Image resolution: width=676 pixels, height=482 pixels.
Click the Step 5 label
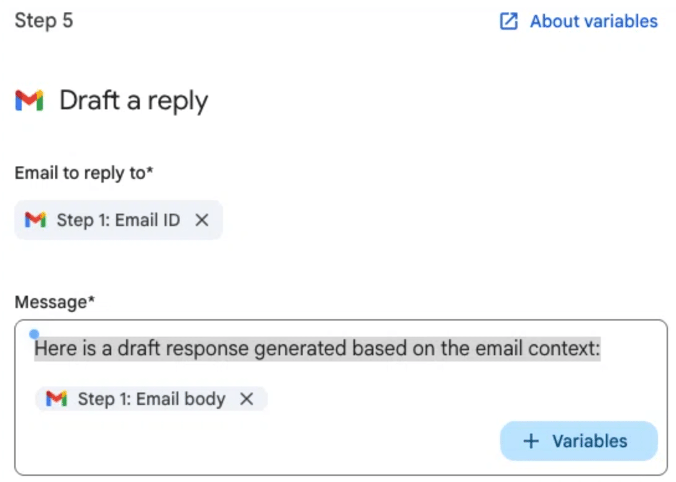[x=43, y=20]
